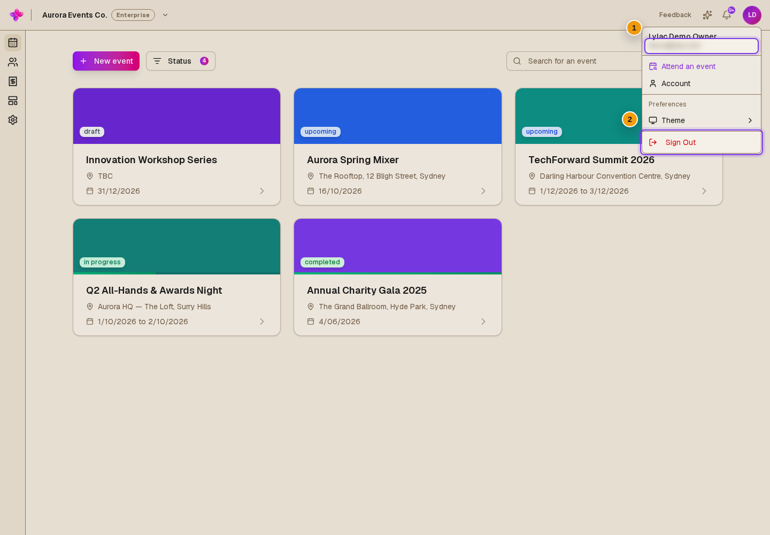The width and height of the screenshot is (770, 535).
Task: Open the people sidebar icon
Action: coord(13,62)
